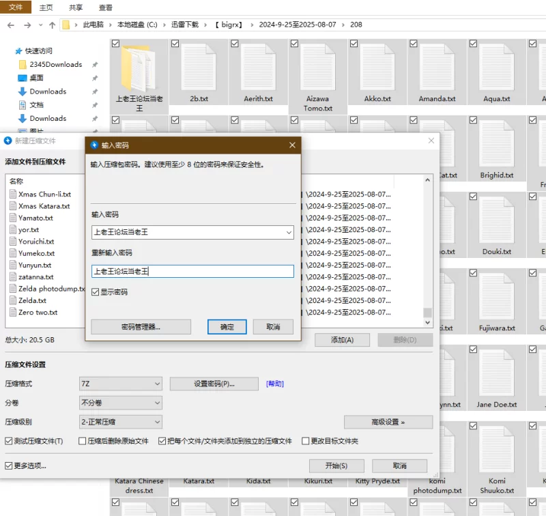
Task: Click the up-directory arrow in address bar
Action: (x=52, y=25)
